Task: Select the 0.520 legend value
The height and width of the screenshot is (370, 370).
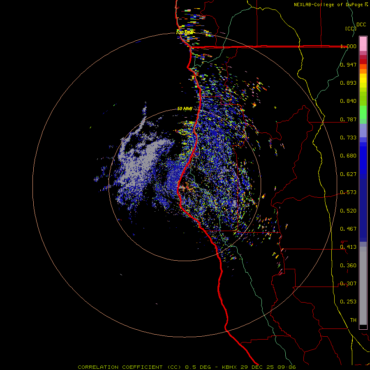Action: coord(348,211)
